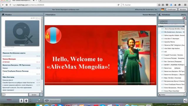Click participants list scrollbar up arrow

point(186,21)
